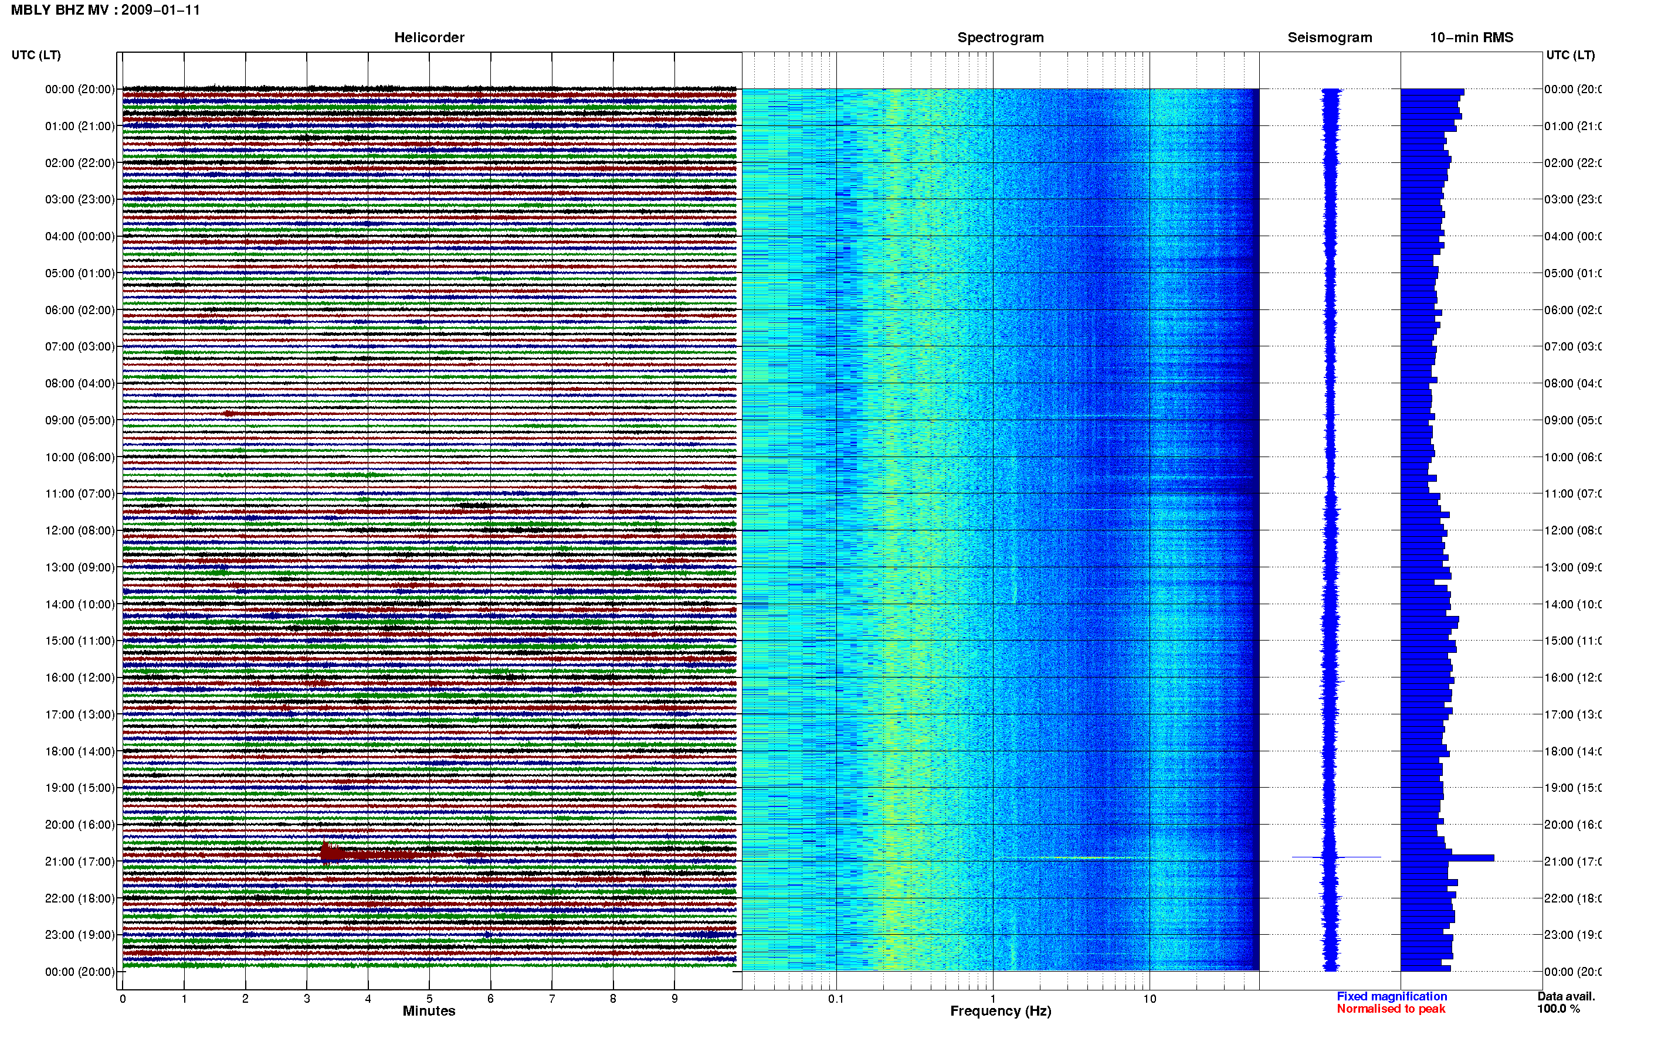Click the '5' tick on the Minutes axis
The height and width of the screenshot is (1042, 1668).
[x=429, y=999]
